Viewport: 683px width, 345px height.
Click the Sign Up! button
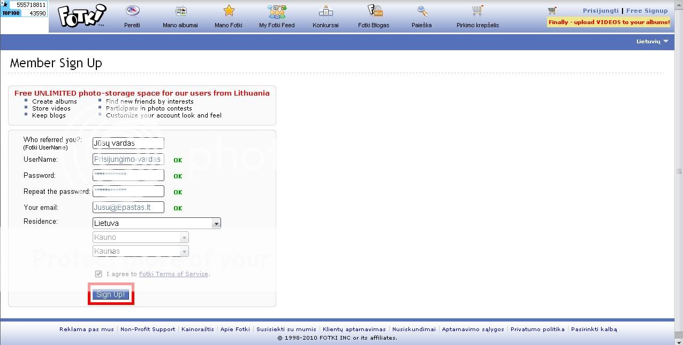tap(111, 294)
